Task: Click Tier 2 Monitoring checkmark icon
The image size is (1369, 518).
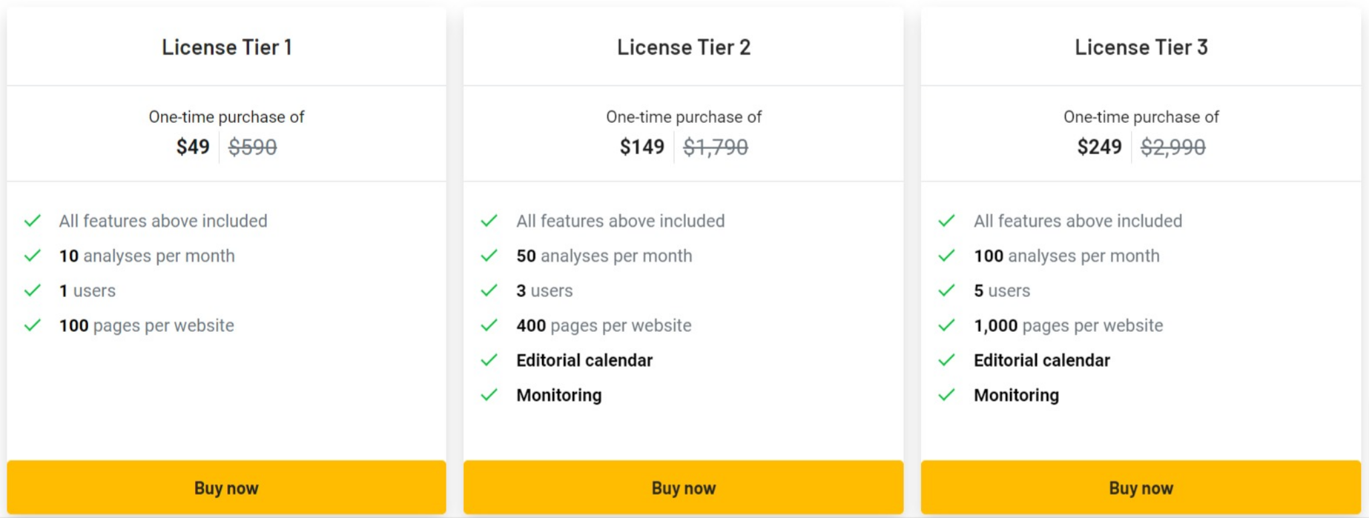Action: coord(489,395)
